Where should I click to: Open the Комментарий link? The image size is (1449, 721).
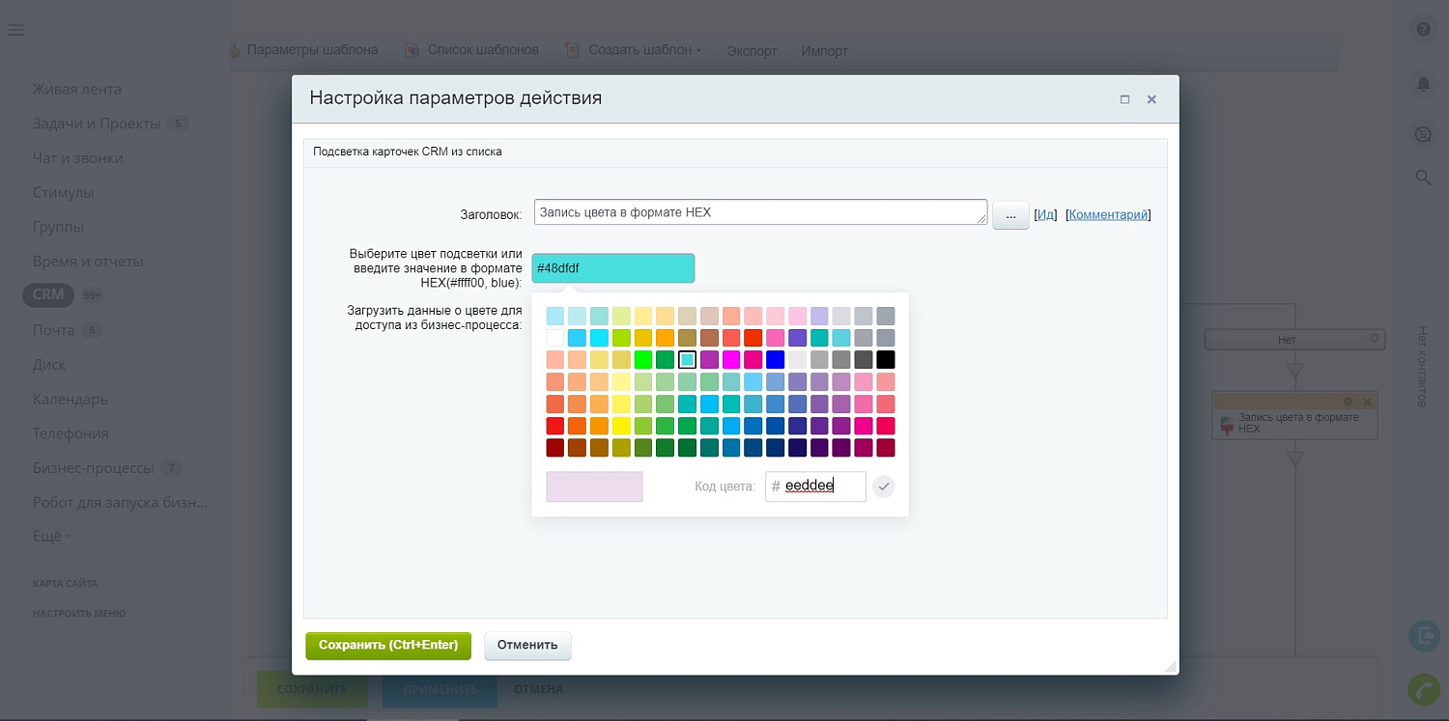1107,214
